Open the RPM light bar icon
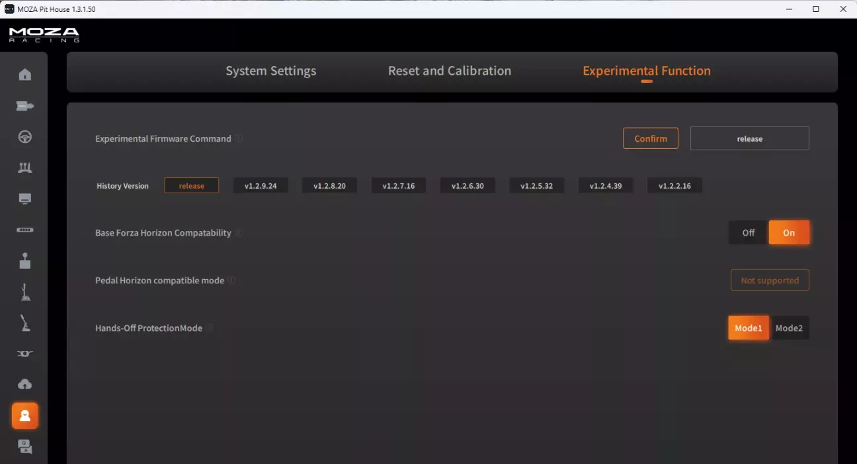This screenshot has height=464, width=857. pos(25,230)
